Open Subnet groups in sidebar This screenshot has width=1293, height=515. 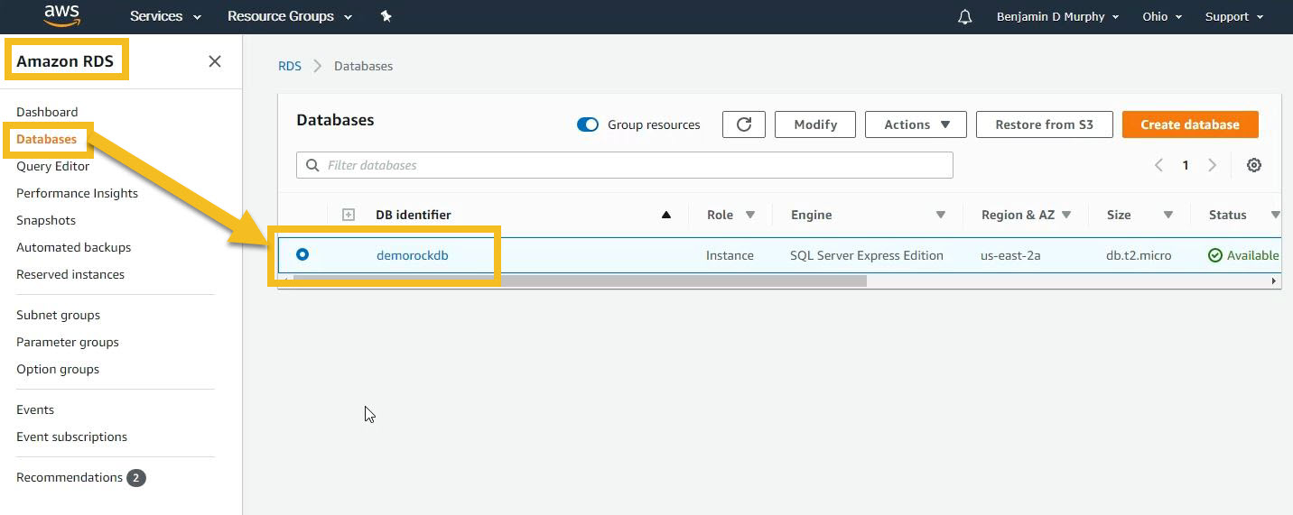pyautogui.click(x=58, y=315)
